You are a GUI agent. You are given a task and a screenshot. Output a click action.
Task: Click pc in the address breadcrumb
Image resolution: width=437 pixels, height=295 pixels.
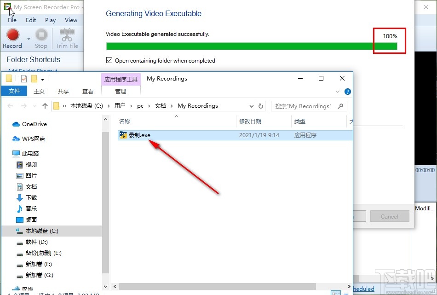pyautogui.click(x=140, y=106)
